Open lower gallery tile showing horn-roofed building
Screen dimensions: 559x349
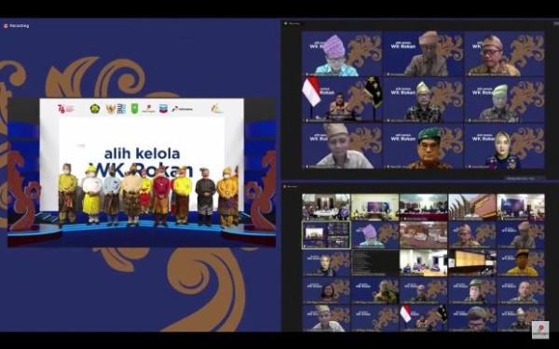(x=472, y=208)
